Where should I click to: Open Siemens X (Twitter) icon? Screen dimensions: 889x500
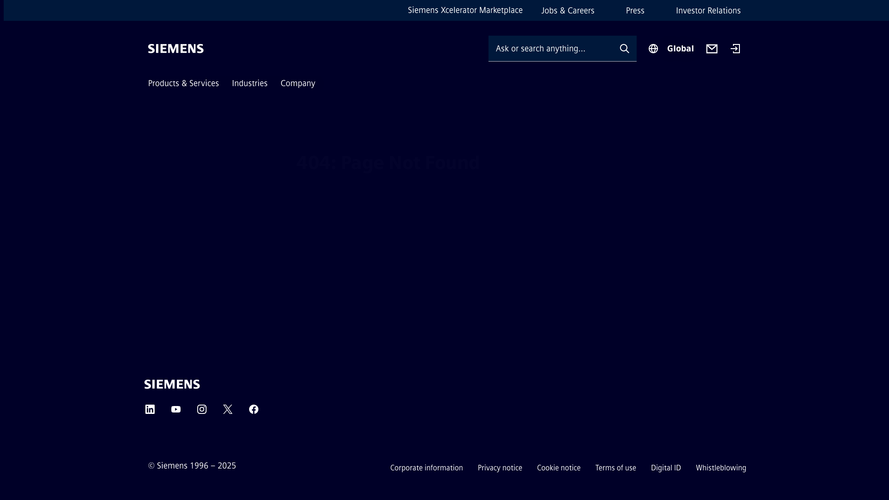(228, 409)
